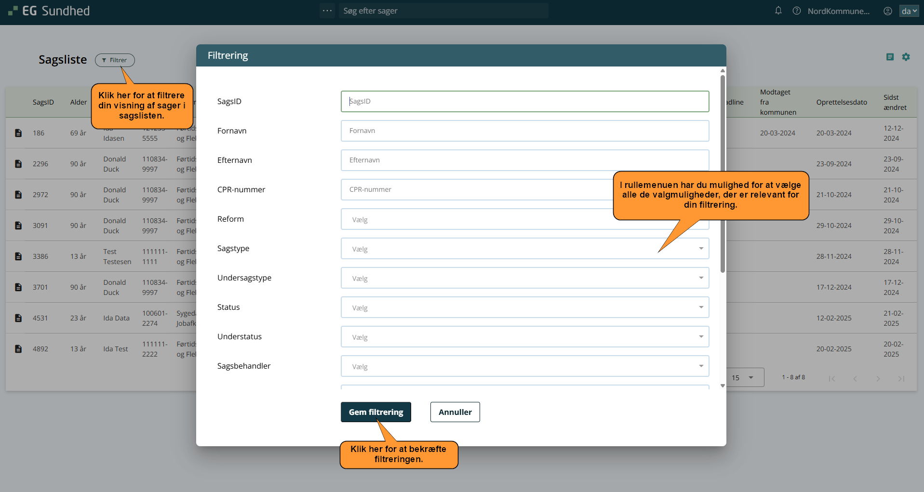Sort by SagsID column header

pos(43,102)
